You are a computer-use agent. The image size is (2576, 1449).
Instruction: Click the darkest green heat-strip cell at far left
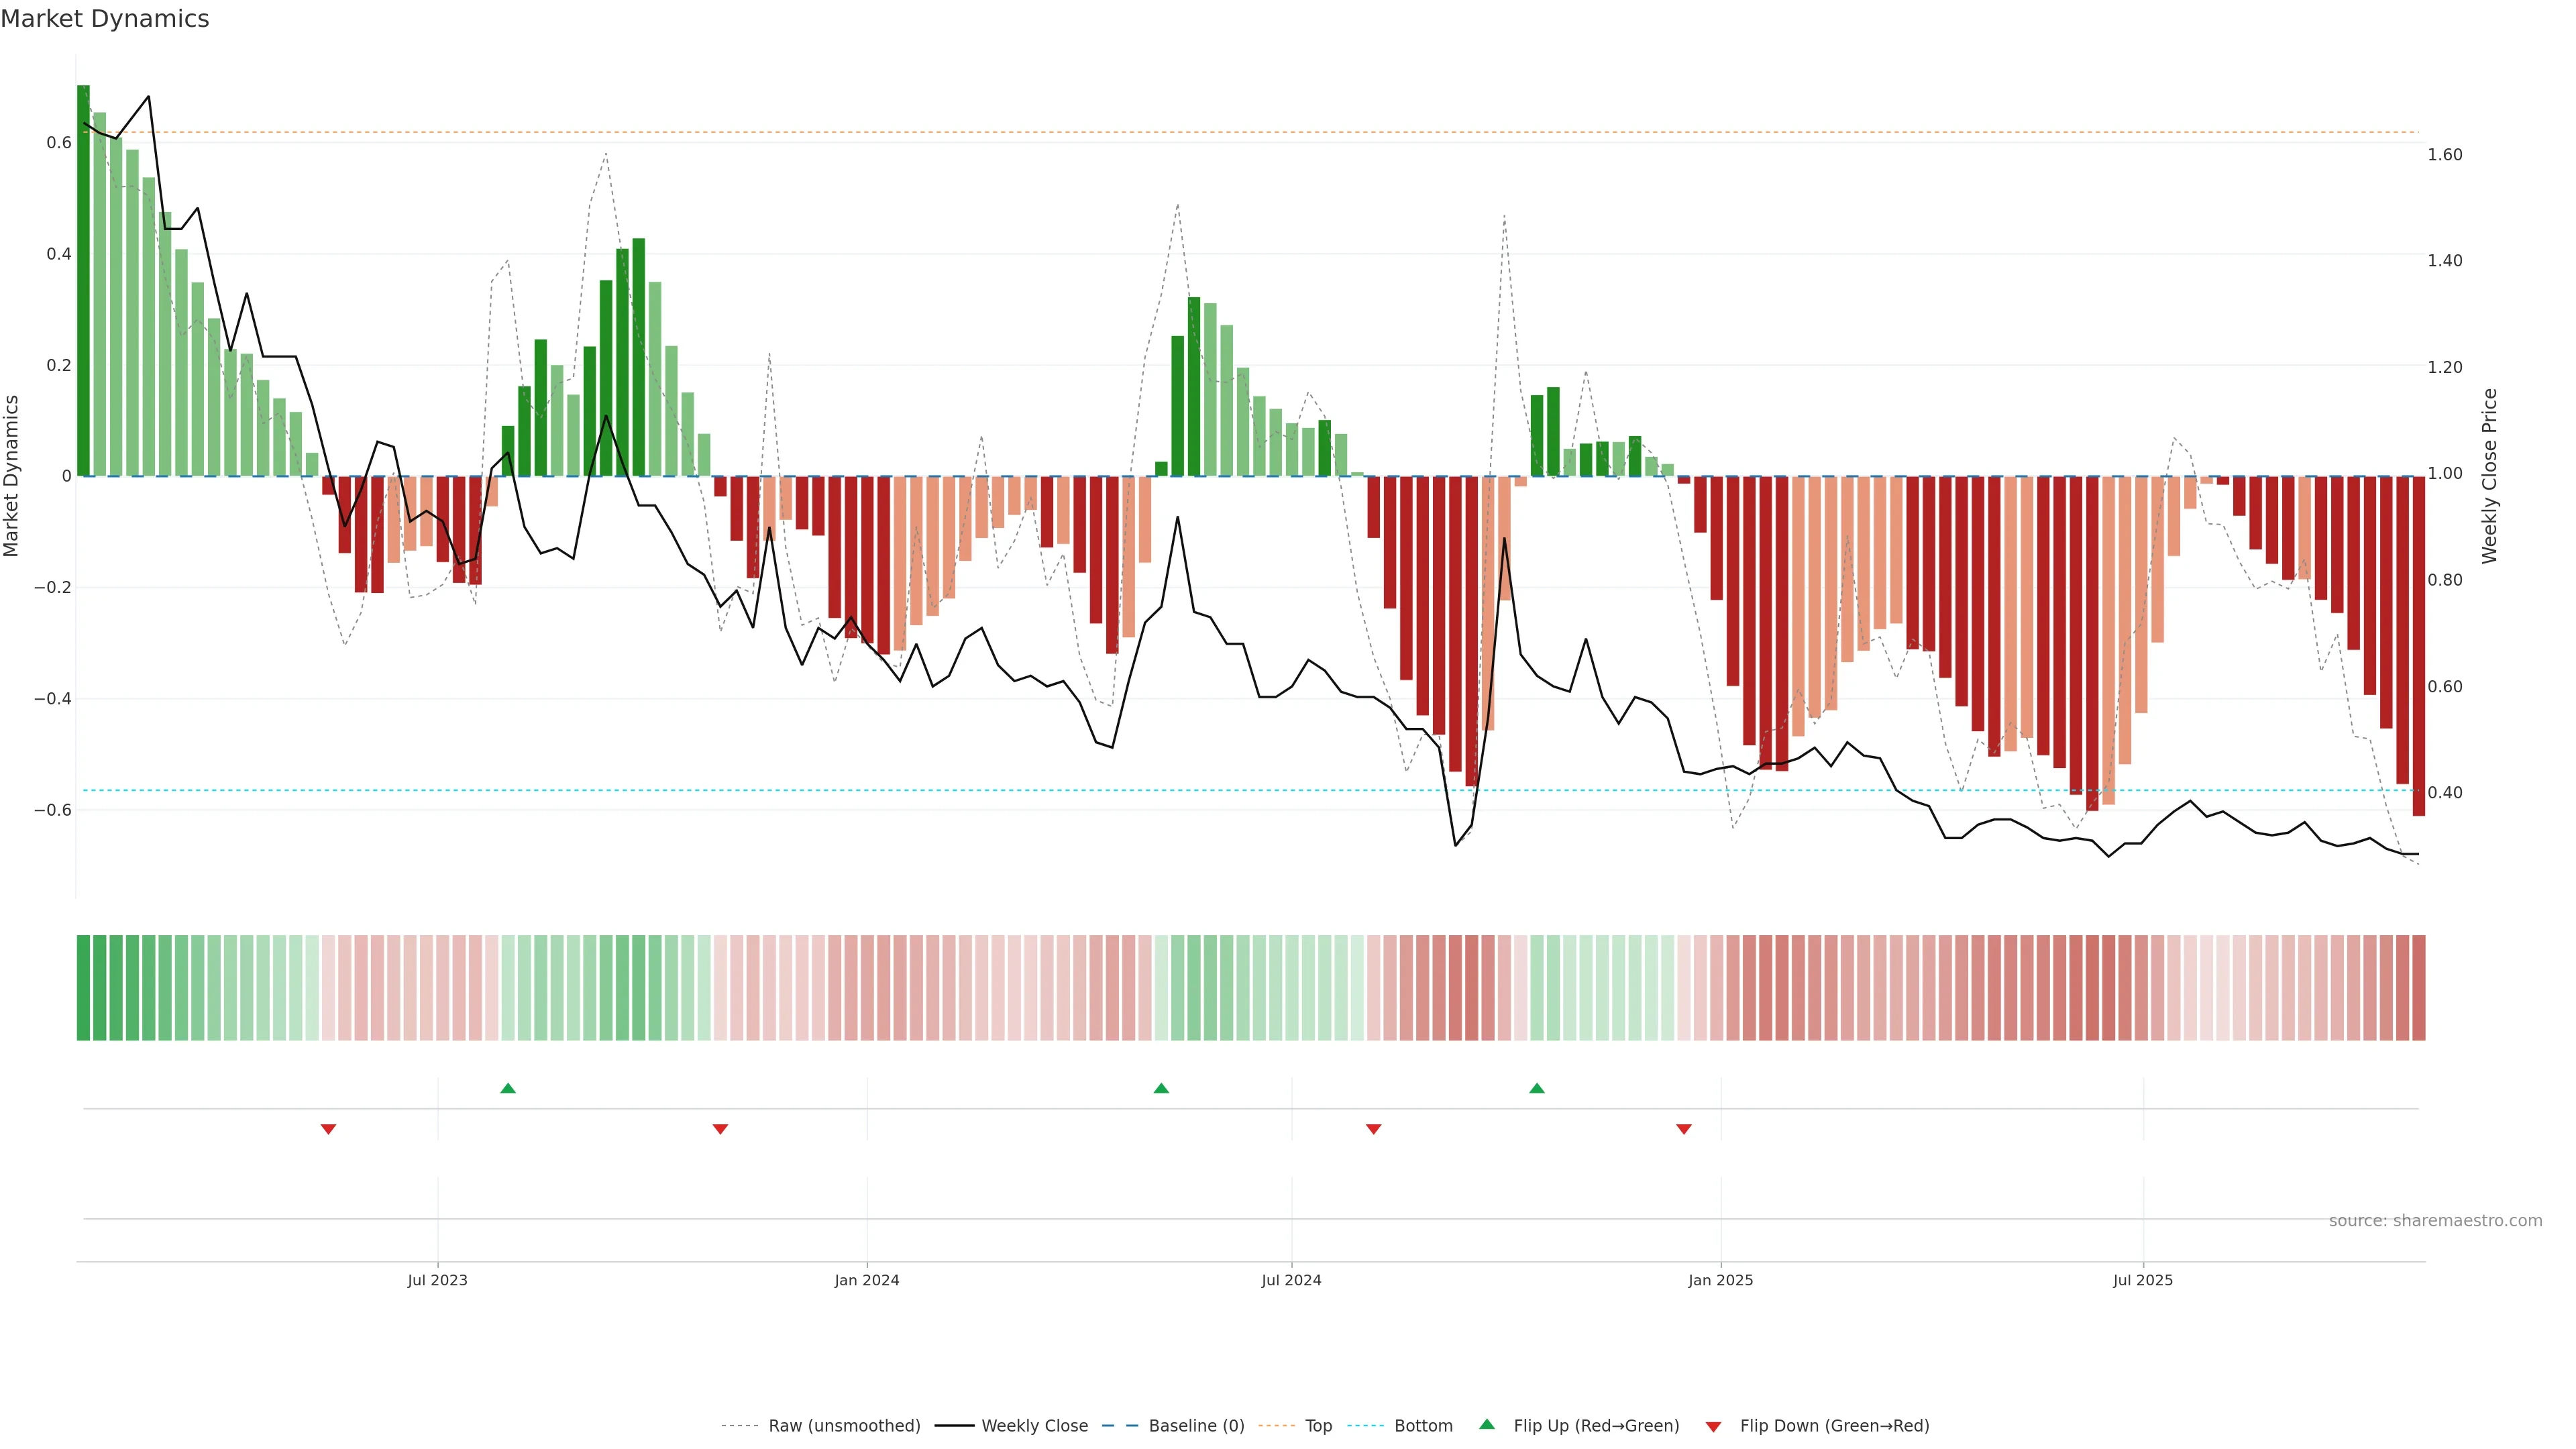tap(83, 987)
